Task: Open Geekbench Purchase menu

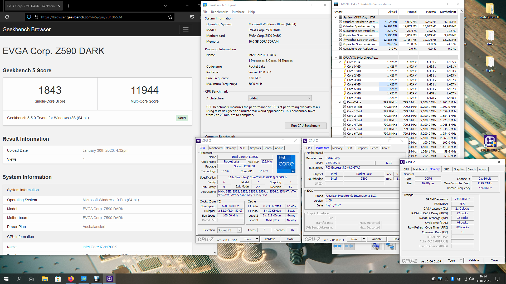Action: [238, 12]
